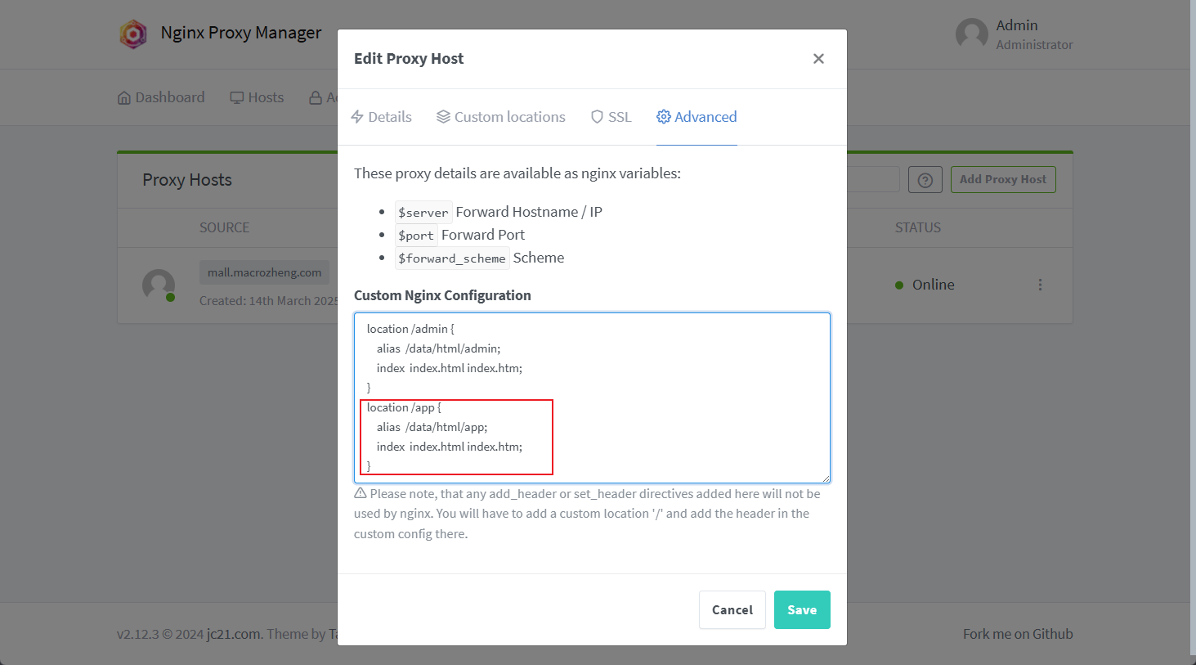Open the jc21.com footer link
1196x665 pixels.
(x=234, y=634)
